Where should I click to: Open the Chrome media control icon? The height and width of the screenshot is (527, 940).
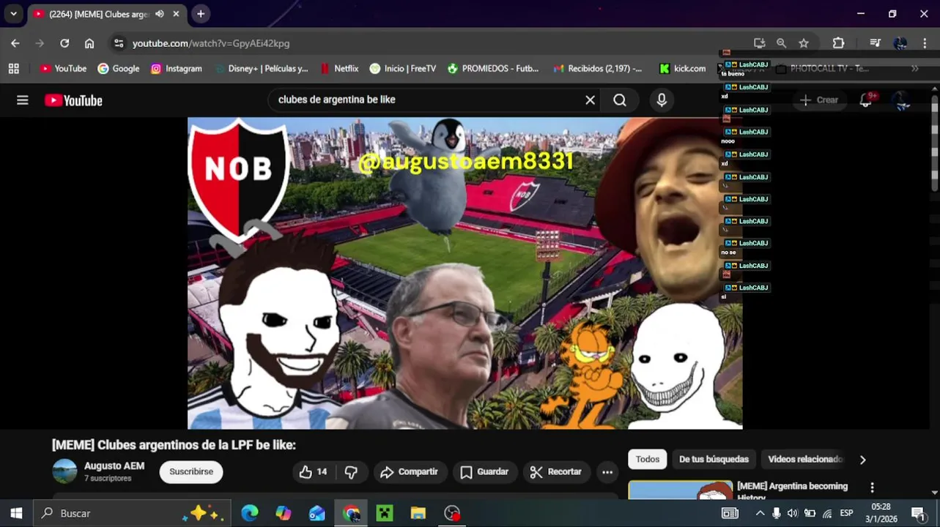click(875, 43)
